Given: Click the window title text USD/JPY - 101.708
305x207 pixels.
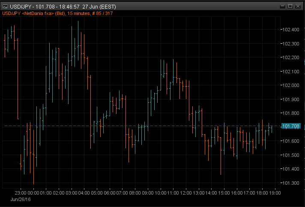Looking at the screenshot, I should (x=32, y=7).
